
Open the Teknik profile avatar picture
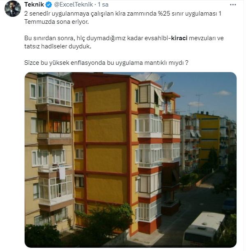click(x=13, y=9)
